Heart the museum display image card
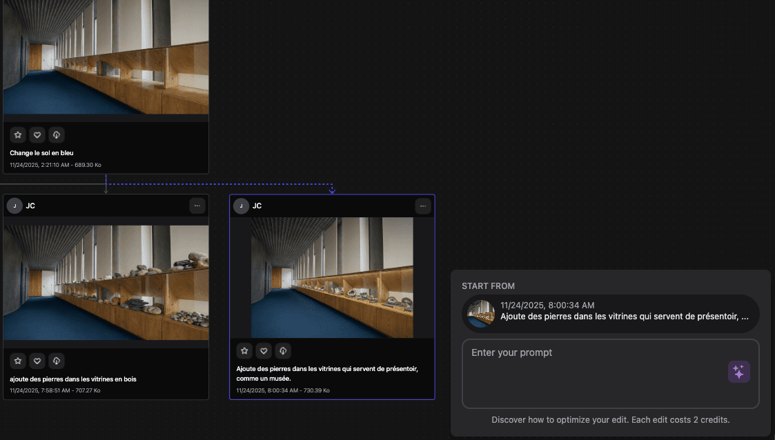This screenshot has width=775, height=440. 264,351
